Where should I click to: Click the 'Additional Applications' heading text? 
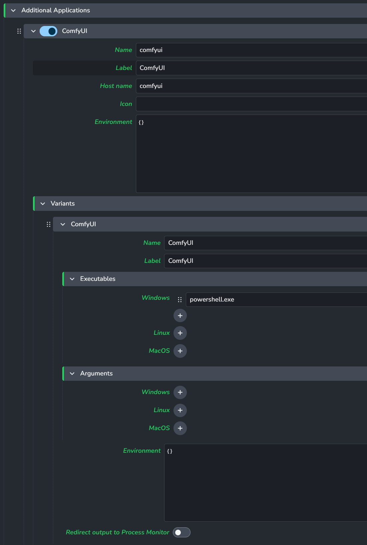tap(56, 10)
